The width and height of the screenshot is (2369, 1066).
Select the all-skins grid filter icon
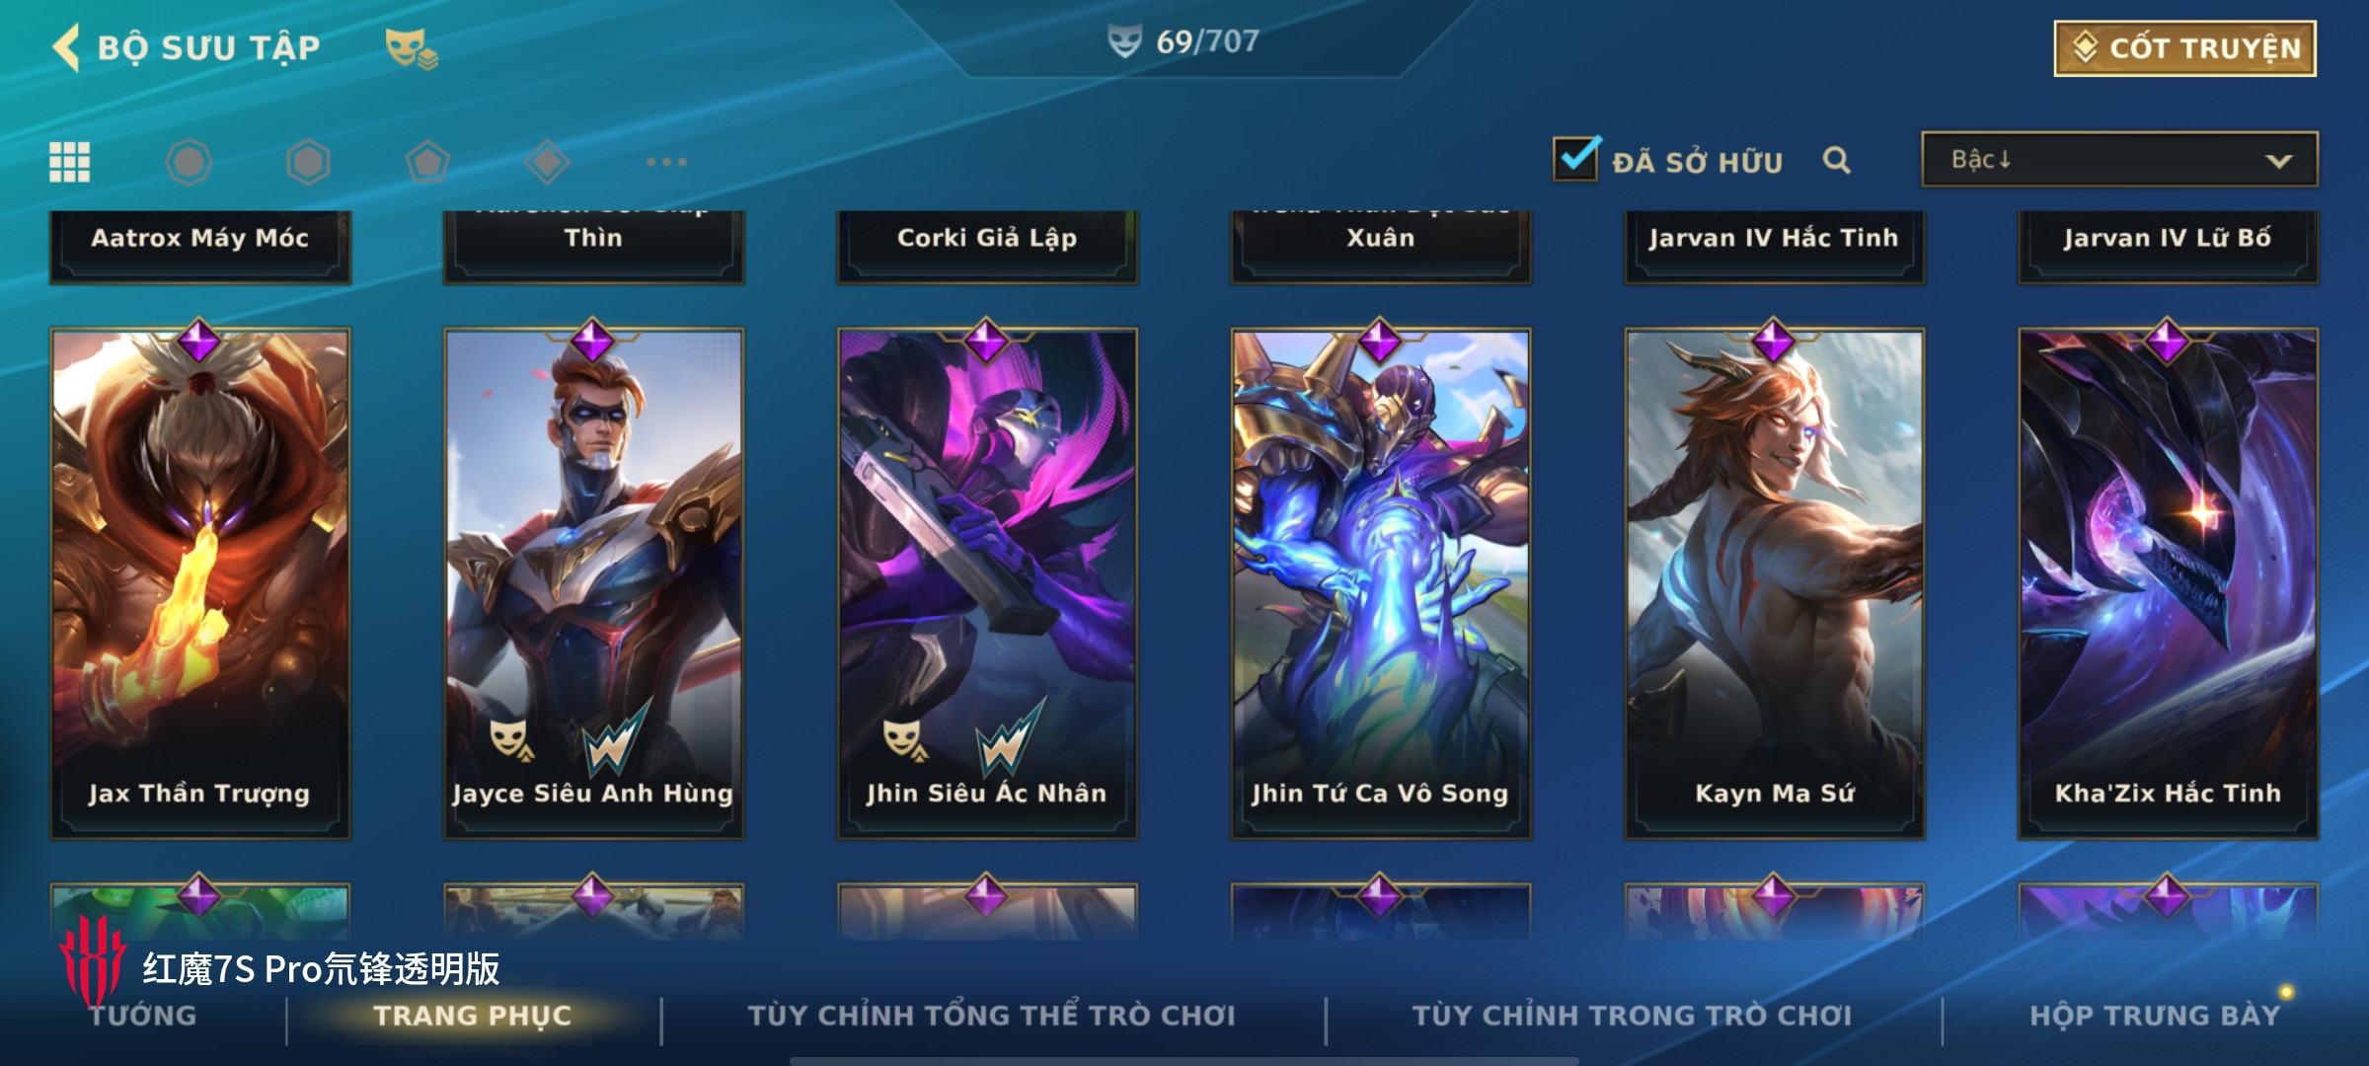click(x=70, y=162)
